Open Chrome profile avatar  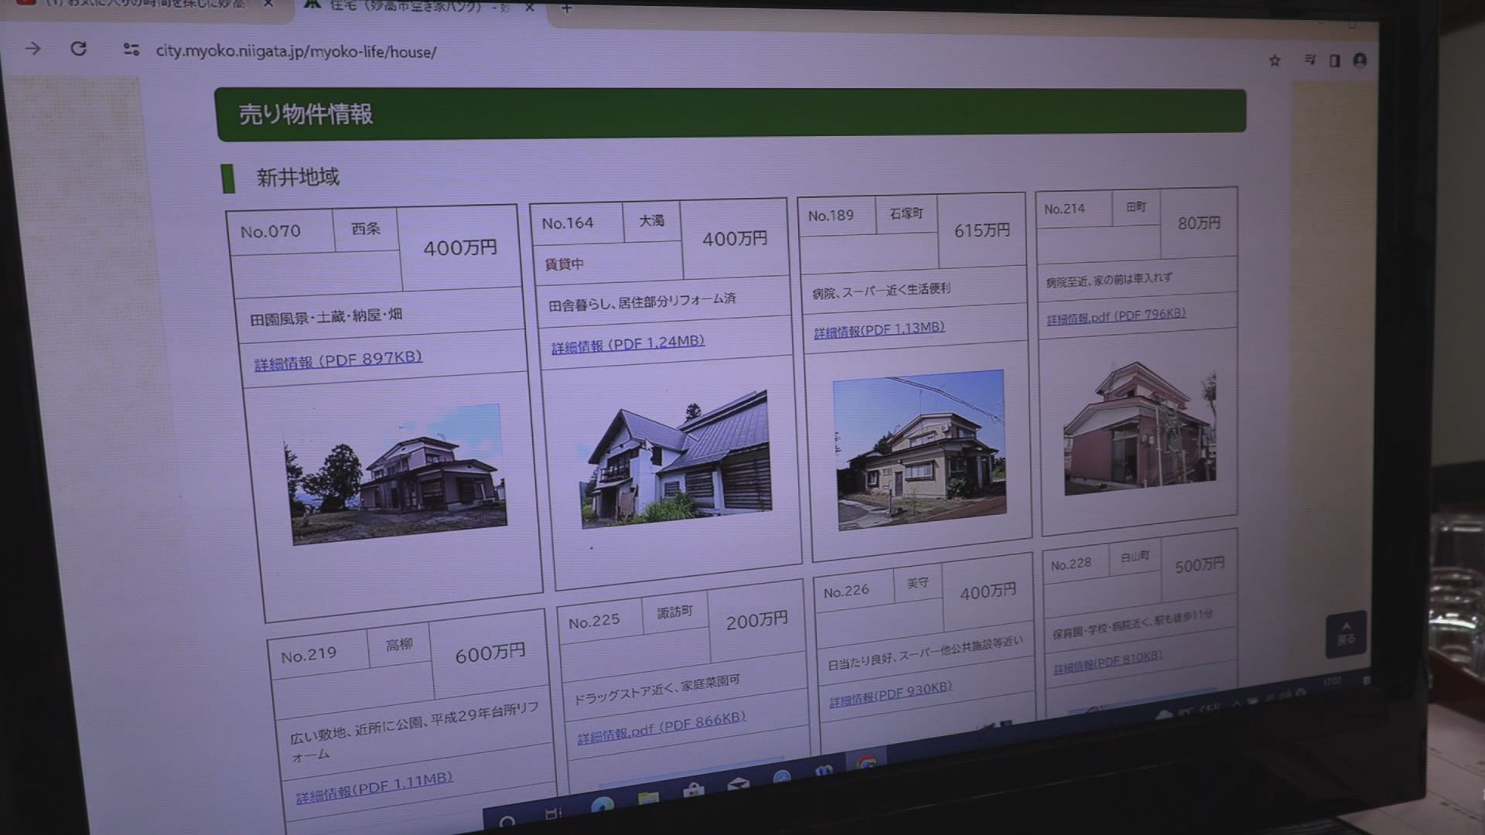pyautogui.click(x=1360, y=60)
